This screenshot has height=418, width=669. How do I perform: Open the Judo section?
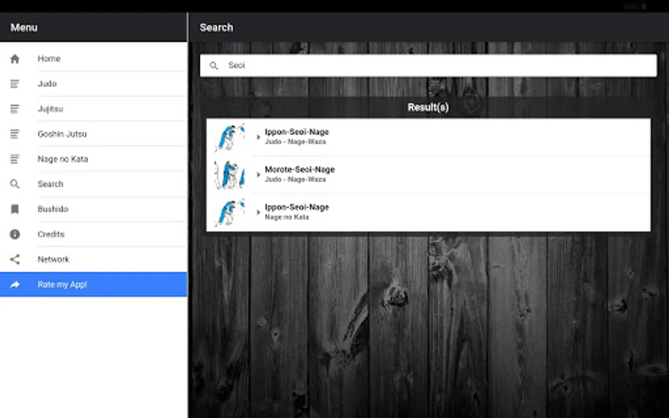[x=93, y=84]
